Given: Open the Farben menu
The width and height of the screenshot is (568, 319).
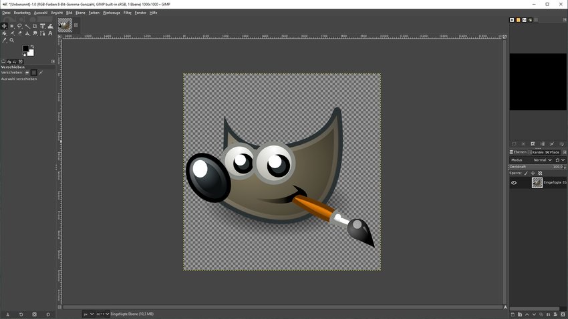Looking at the screenshot, I should (94, 13).
